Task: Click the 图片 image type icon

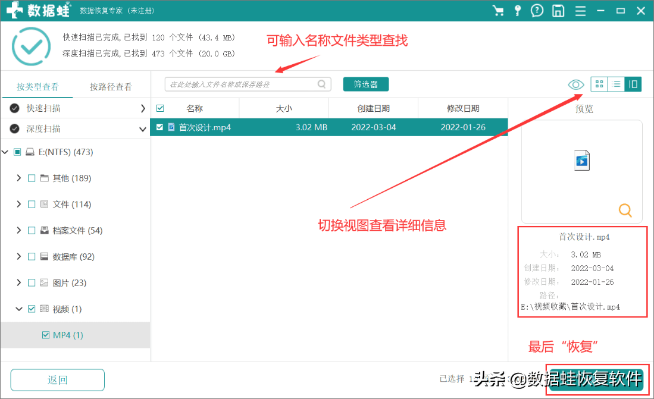Action: pos(45,282)
